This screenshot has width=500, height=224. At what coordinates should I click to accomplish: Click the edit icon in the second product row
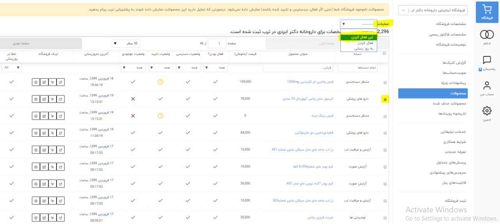click(44, 99)
